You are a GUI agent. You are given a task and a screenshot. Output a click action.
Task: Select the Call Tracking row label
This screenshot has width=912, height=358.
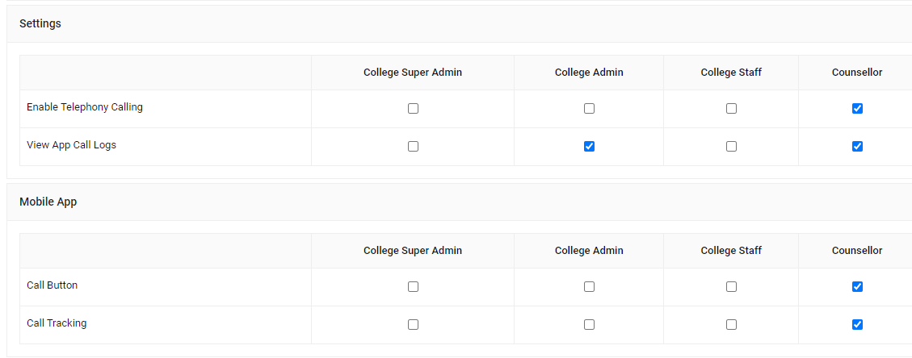57,323
